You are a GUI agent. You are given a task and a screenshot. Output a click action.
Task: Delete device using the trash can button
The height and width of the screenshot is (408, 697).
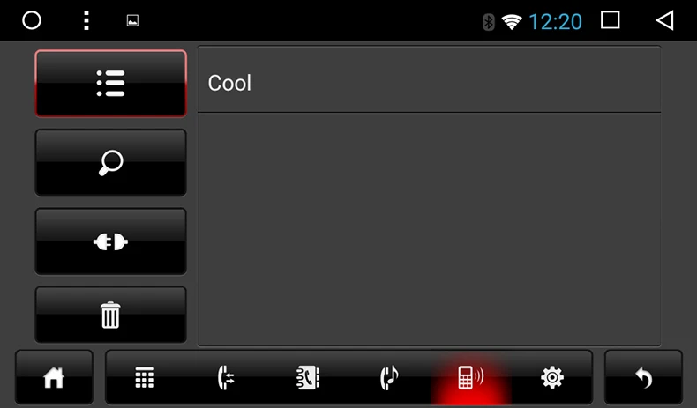click(110, 315)
